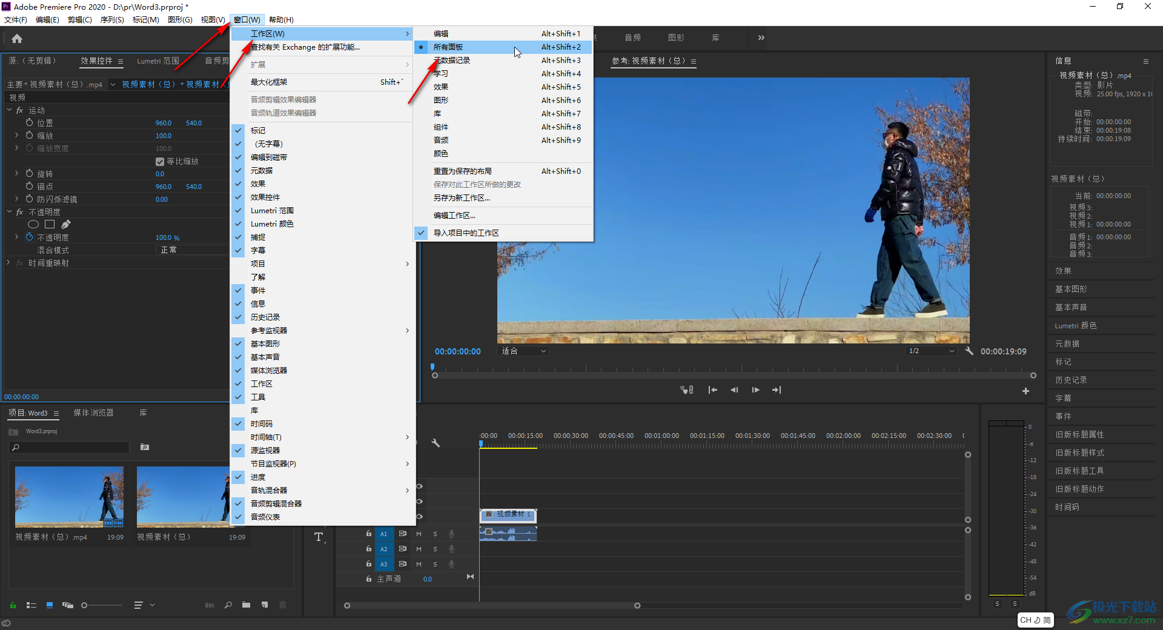Step forward one frame in the monitor
The width and height of the screenshot is (1163, 630).
pyautogui.click(x=755, y=390)
